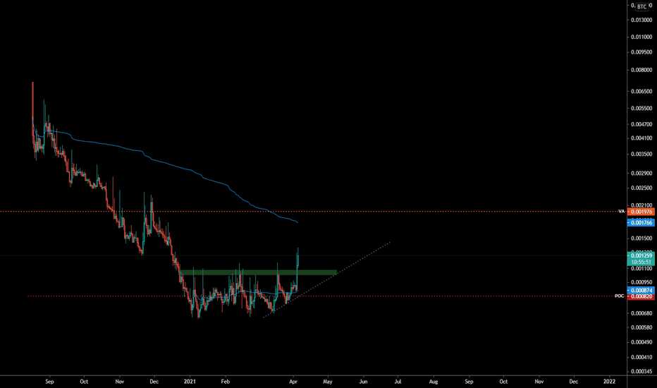Click the 0.000410 price axis label

click(641, 358)
